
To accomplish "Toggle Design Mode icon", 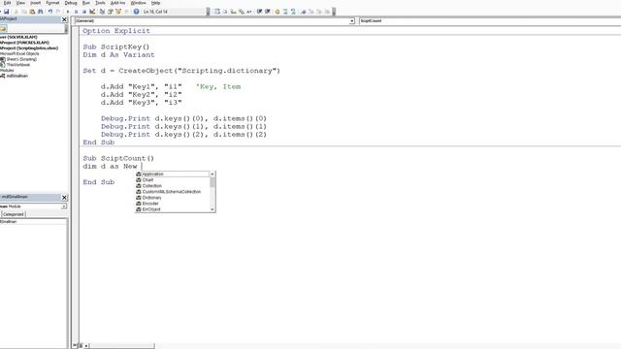I will [92, 12].
